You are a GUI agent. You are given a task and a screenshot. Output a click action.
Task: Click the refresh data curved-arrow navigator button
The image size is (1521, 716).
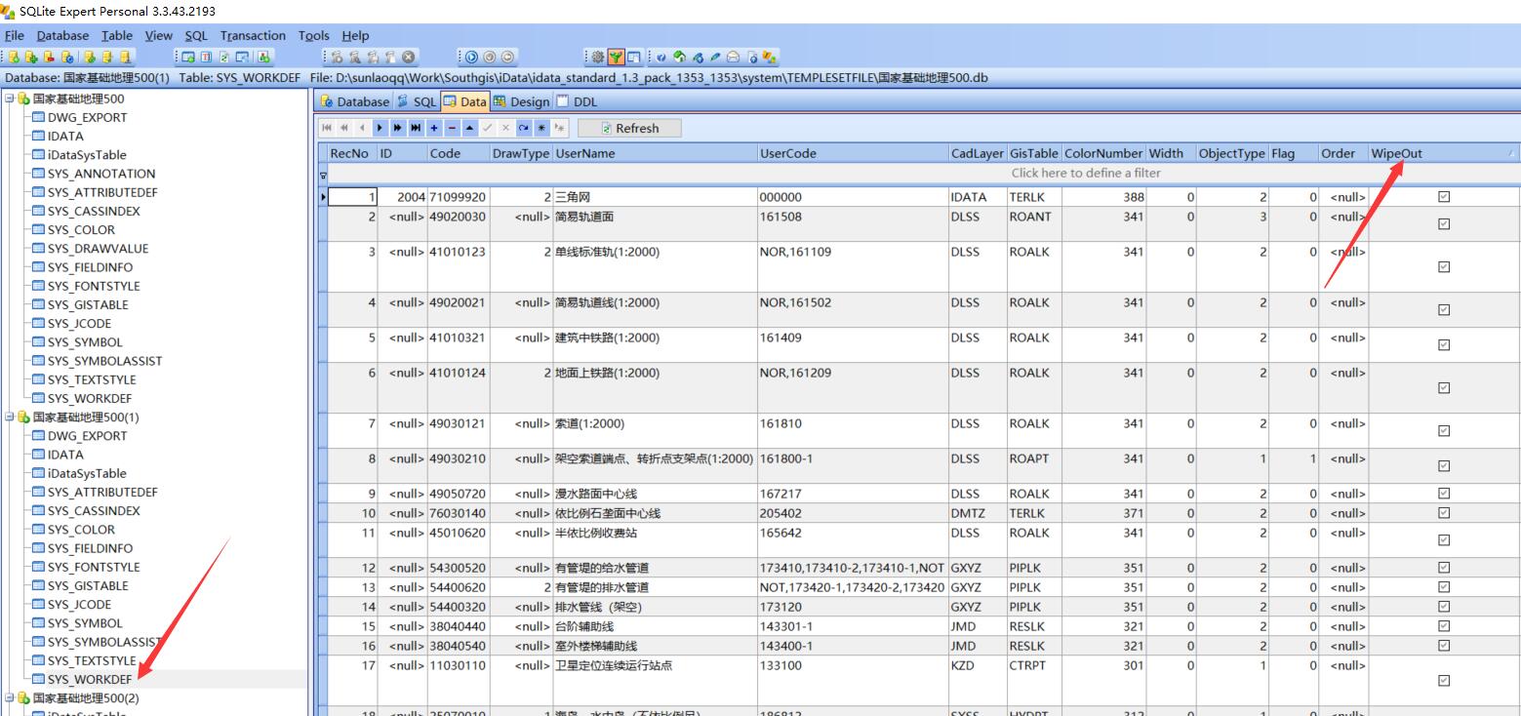click(x=524, y=128)
